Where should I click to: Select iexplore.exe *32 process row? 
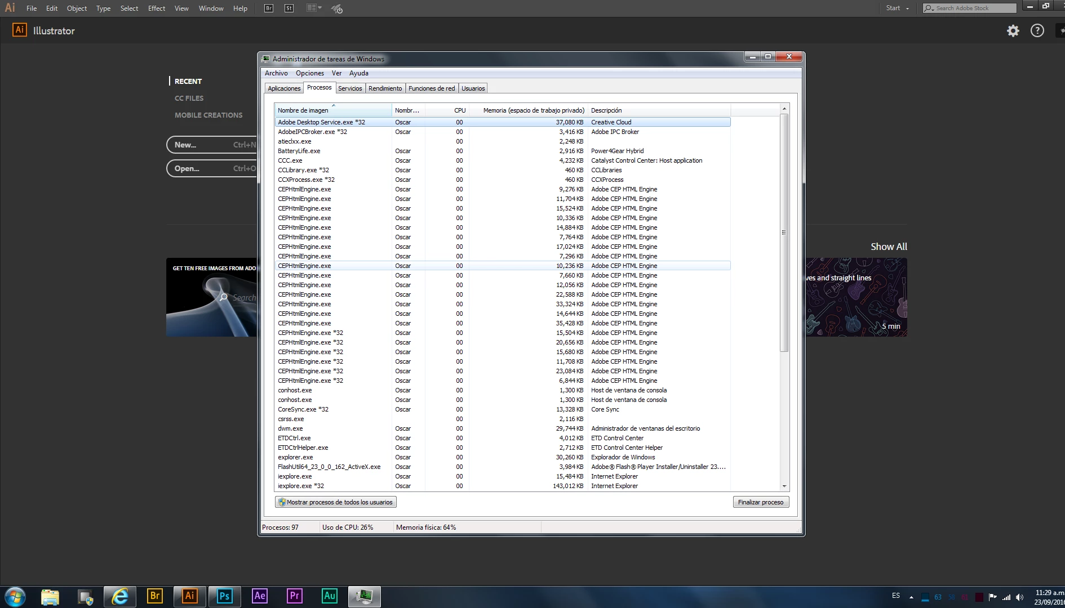pyautogui.click(x=503, y=486)
